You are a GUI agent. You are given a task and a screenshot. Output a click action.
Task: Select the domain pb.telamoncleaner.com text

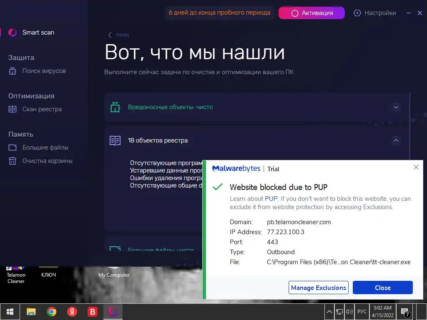click(x=299, y=222)
